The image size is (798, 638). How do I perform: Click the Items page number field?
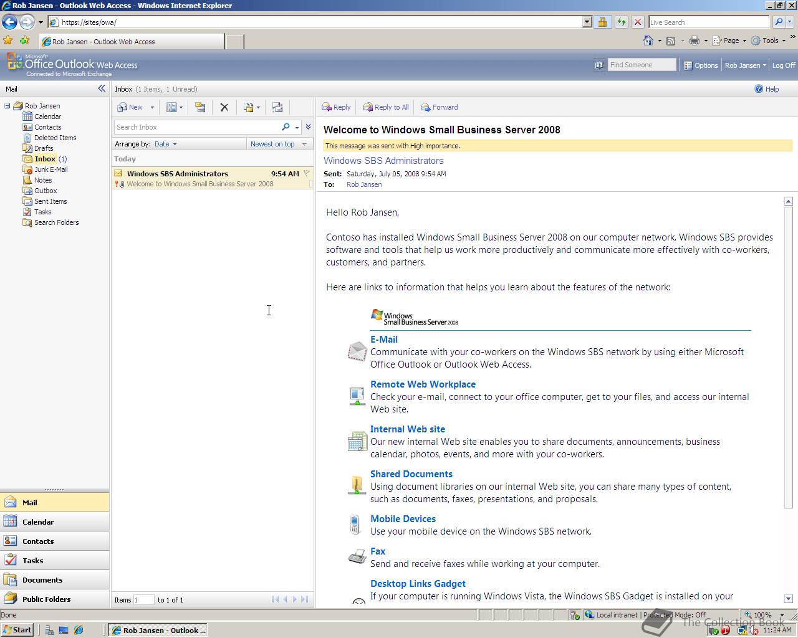coord(144,600)
